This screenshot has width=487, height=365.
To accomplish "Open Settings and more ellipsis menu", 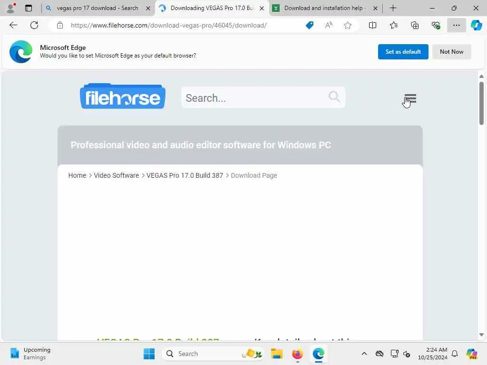I will point(456,25).
